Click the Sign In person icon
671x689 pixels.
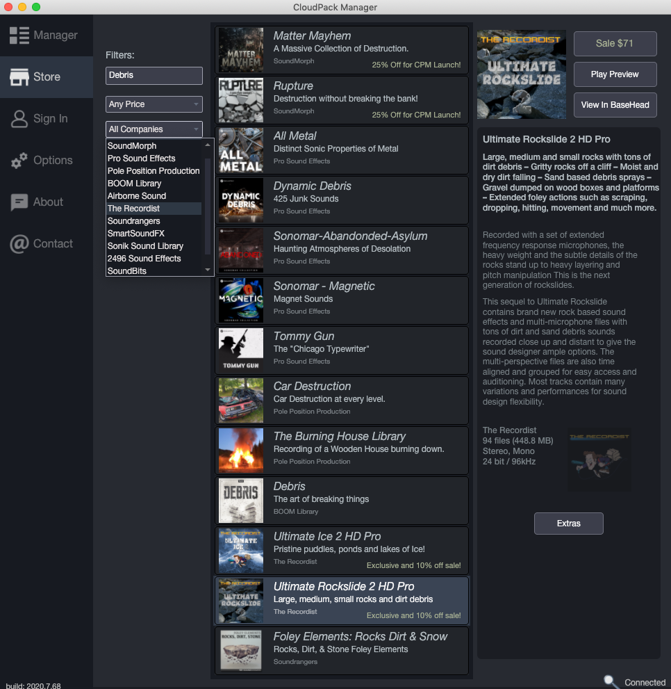(19, 119)
